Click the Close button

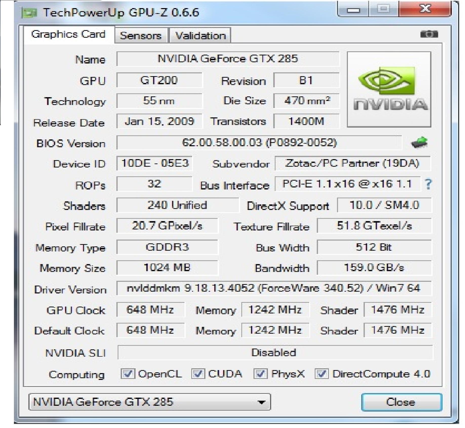click(401, 402)
